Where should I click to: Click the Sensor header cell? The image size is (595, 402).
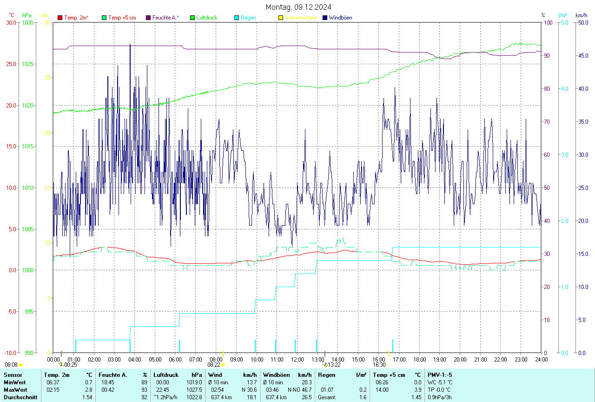click(13, 375)
